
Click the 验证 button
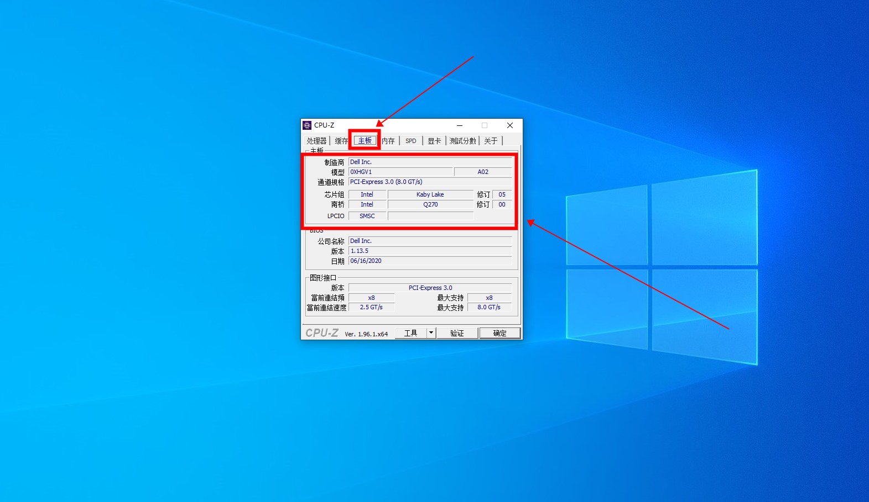[x=457, y=333]
